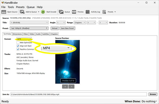Click Save New Preset button
The height and width of the screenshot is (104, 159).
[67, 28]
